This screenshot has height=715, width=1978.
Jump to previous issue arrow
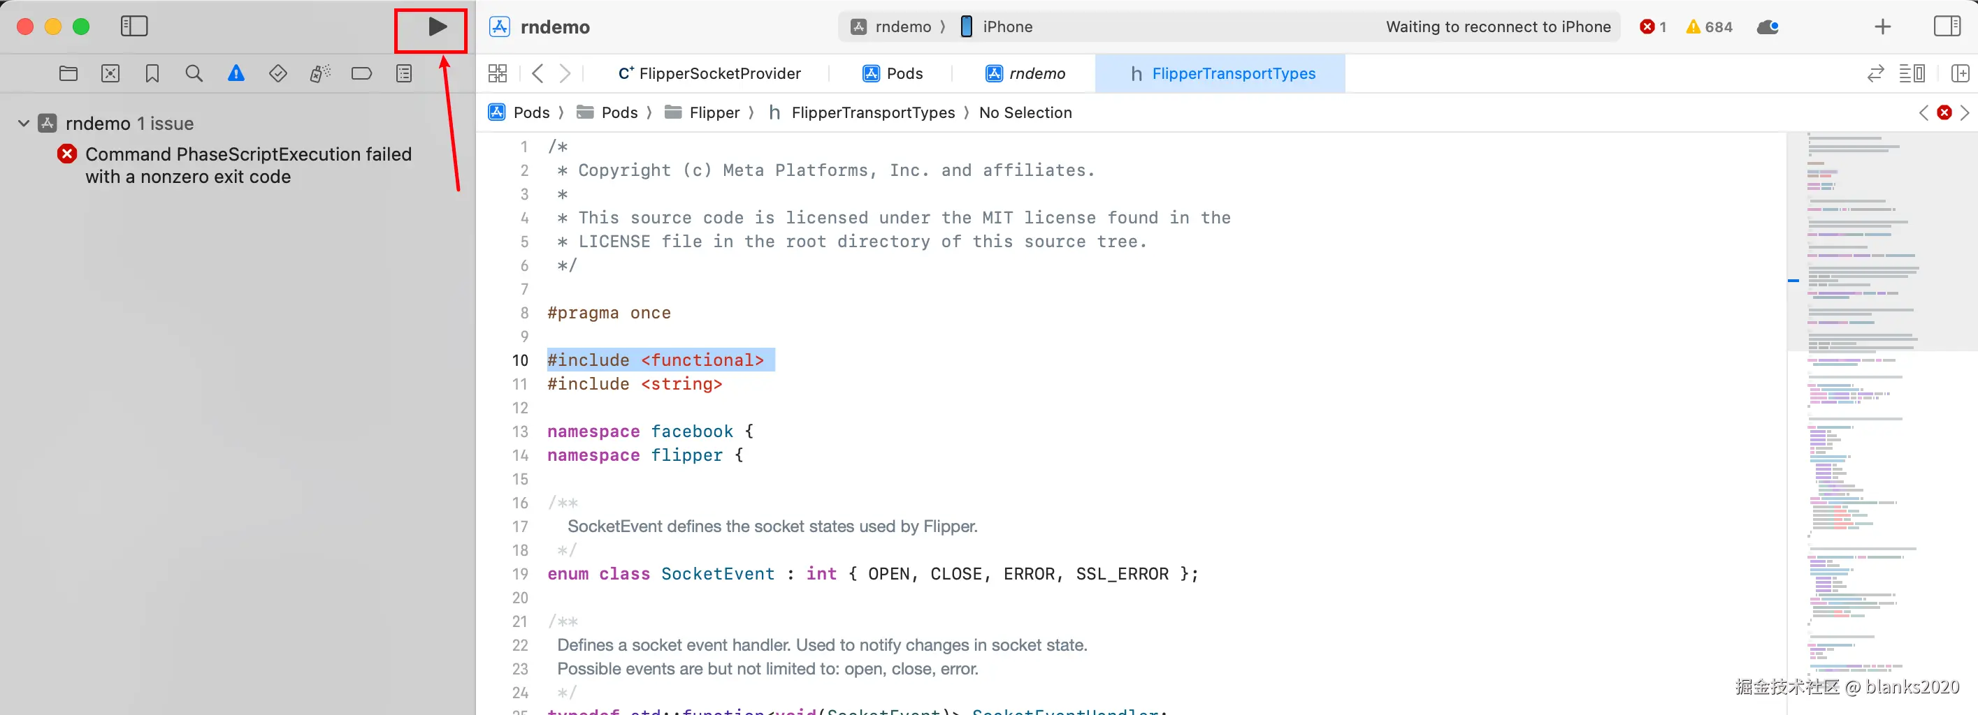click(x=1923, y=113)
